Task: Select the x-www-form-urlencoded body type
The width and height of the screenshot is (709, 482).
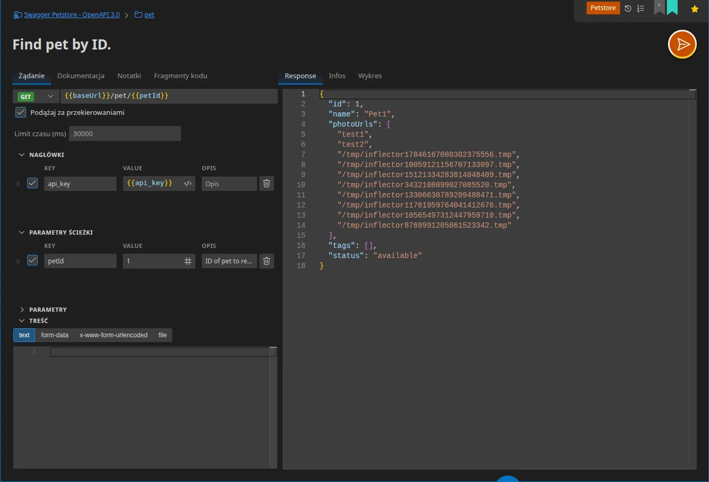Action: pyautogui.click(x=113, y=335)
